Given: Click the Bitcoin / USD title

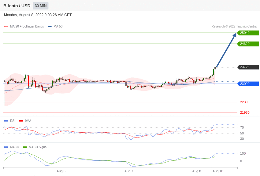Looking at the screenshot, I should pyautogui.click(x=17, y=6).
